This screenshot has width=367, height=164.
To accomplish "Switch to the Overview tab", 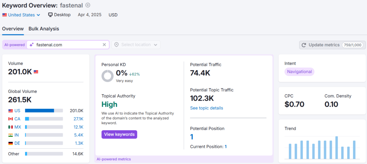I will click(x=13, y=29).
